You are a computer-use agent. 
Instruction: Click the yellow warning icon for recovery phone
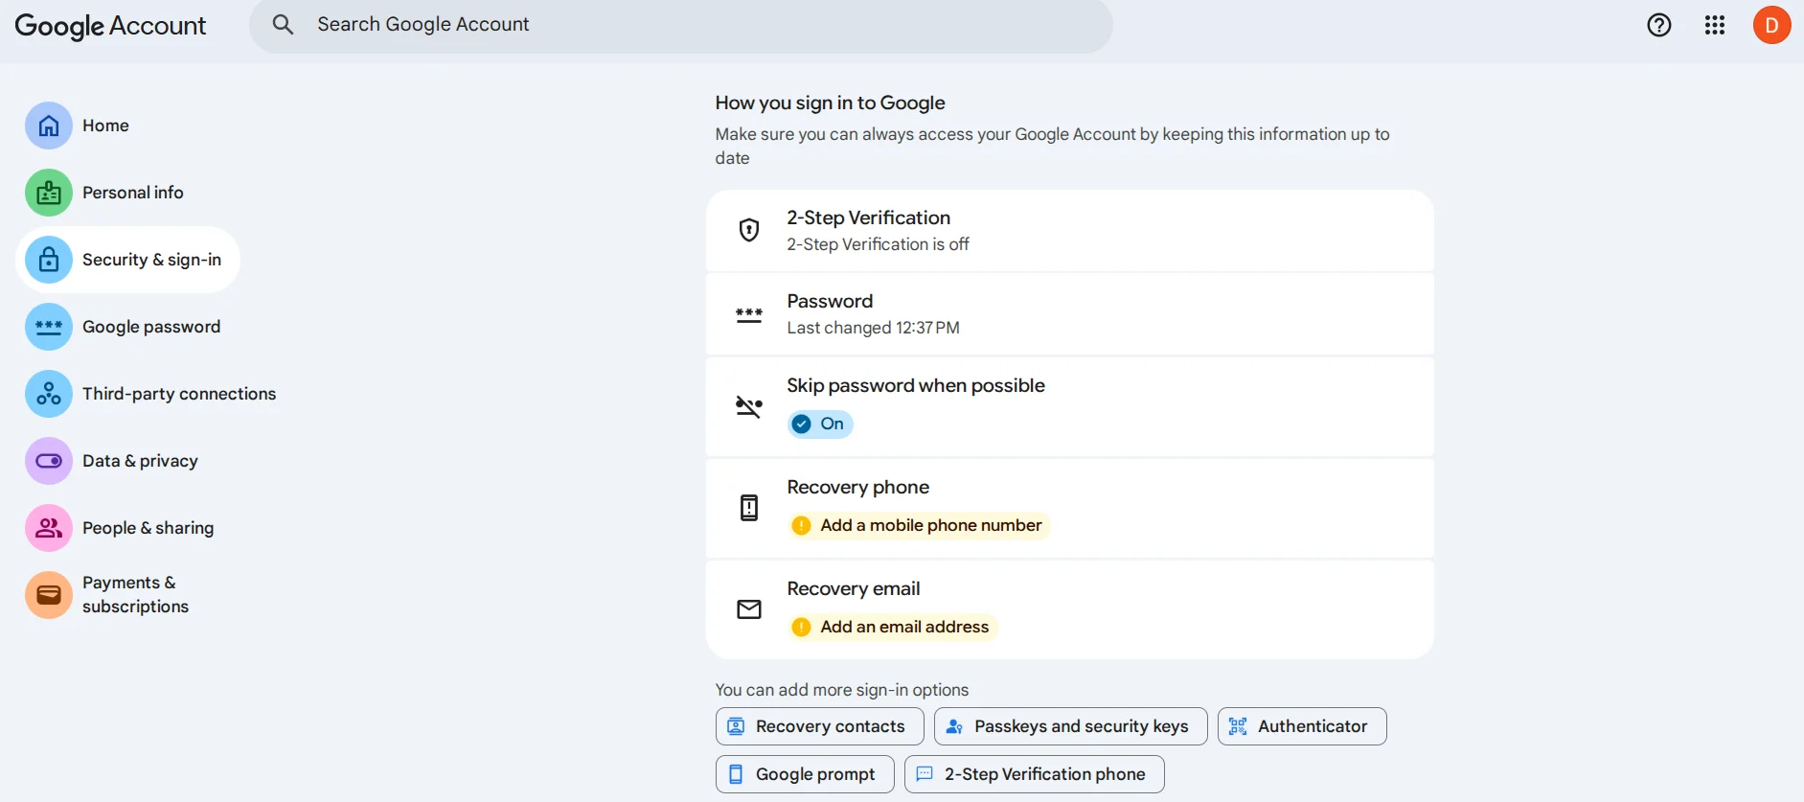point(802,525)
